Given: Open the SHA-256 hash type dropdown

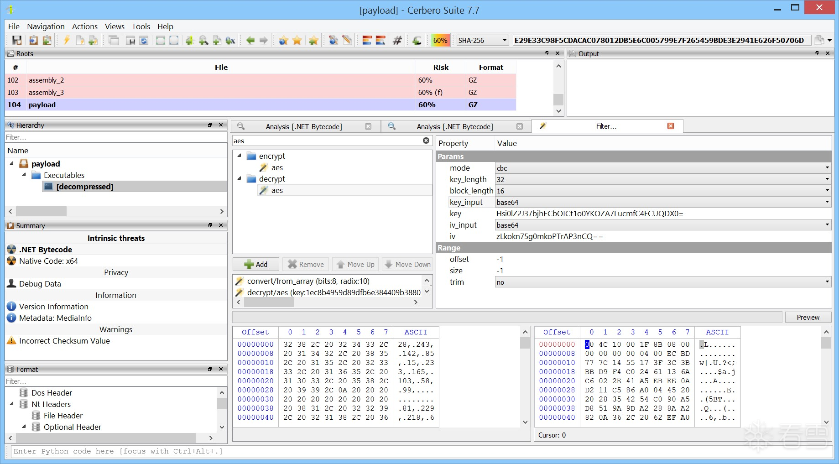Looking at the screenshot, I should click(x=483, y=41).
